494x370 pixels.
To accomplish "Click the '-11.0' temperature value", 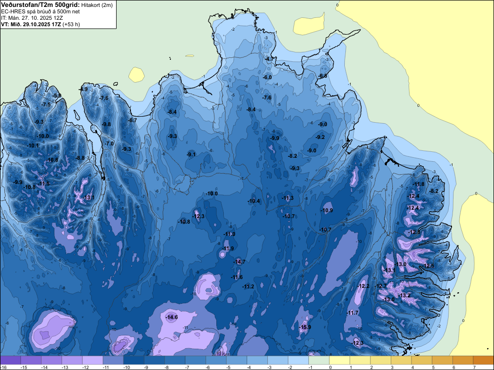I will point(229,234).
